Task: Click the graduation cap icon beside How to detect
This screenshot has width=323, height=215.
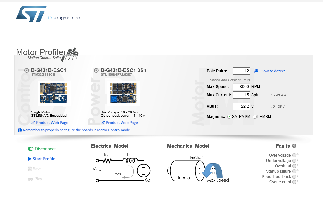Action: (x=256, y=71)
